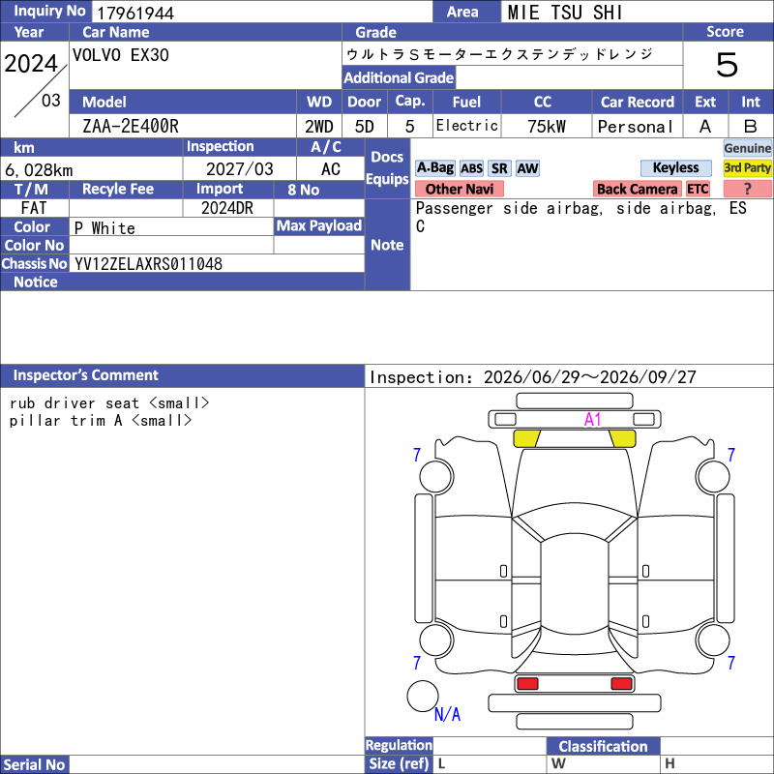774x774 pixels.
Task: Click the Personal car record value
Action: [x=636, y=127]
